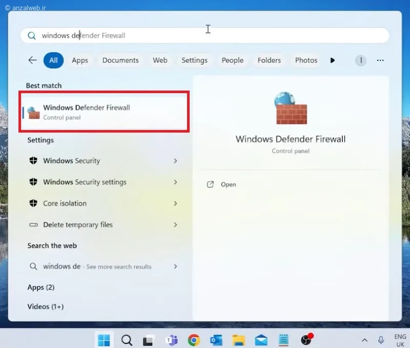The width and height of the screenshot is (410, 348).
Task: Show more filter tabs with arrow
Action: click(x=332, y=60)
